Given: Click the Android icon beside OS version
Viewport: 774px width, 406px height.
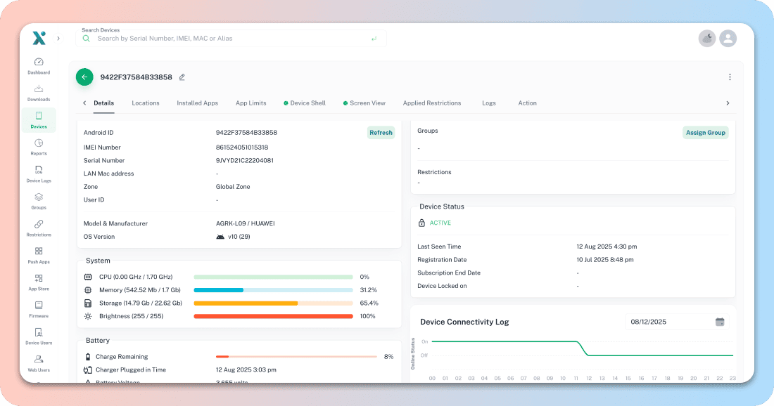Looking at the screenshot, I should point(220,237).
